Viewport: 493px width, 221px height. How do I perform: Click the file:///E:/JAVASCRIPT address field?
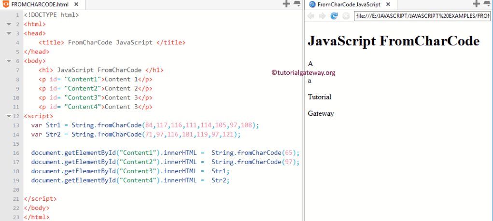pyautogui.click(x=422, y=16)
